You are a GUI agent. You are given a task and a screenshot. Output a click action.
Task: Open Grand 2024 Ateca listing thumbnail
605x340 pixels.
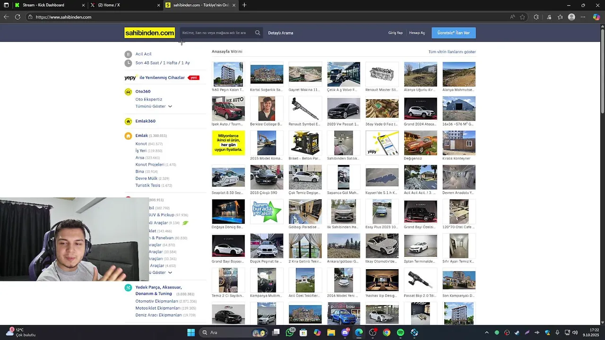tap(421, 109)
